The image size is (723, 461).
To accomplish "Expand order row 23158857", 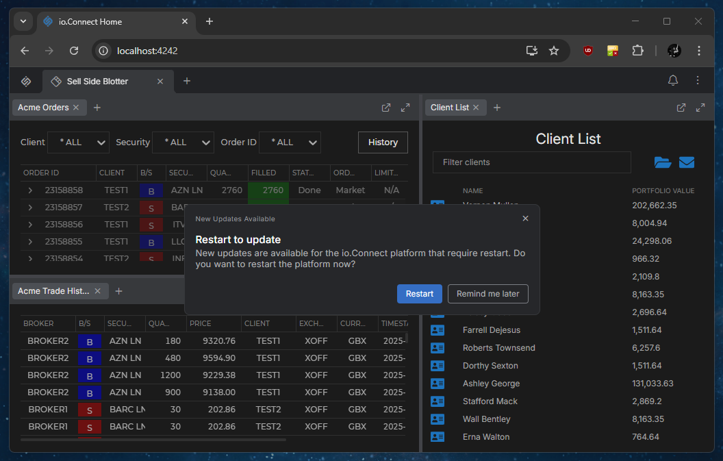I will (30, 208).
